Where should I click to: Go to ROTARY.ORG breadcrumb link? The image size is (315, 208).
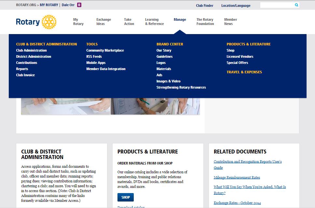26,5
